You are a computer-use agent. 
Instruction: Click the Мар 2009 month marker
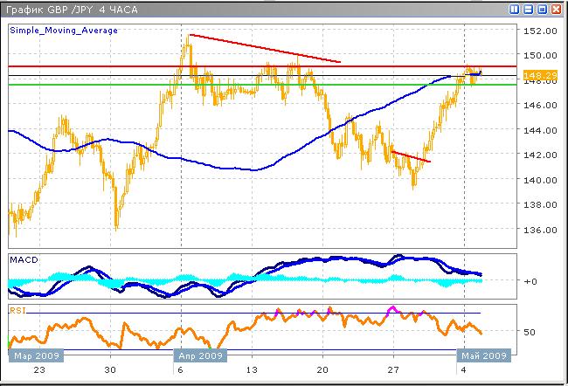point(33,356)
